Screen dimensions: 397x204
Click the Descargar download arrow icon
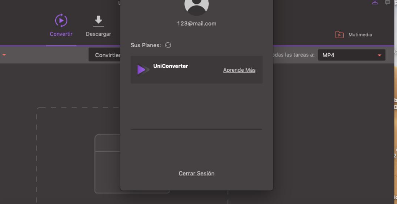coord(98,21)
